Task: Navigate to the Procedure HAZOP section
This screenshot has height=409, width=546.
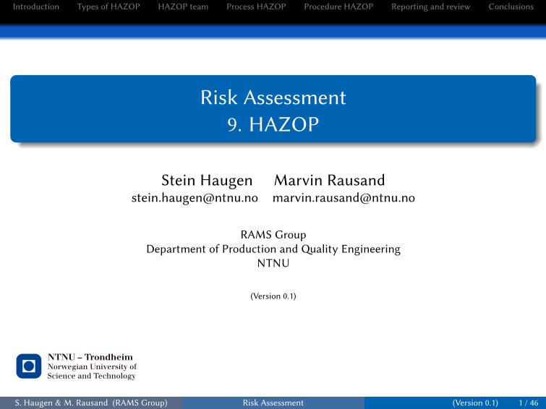Action: (x=338, y=7)
